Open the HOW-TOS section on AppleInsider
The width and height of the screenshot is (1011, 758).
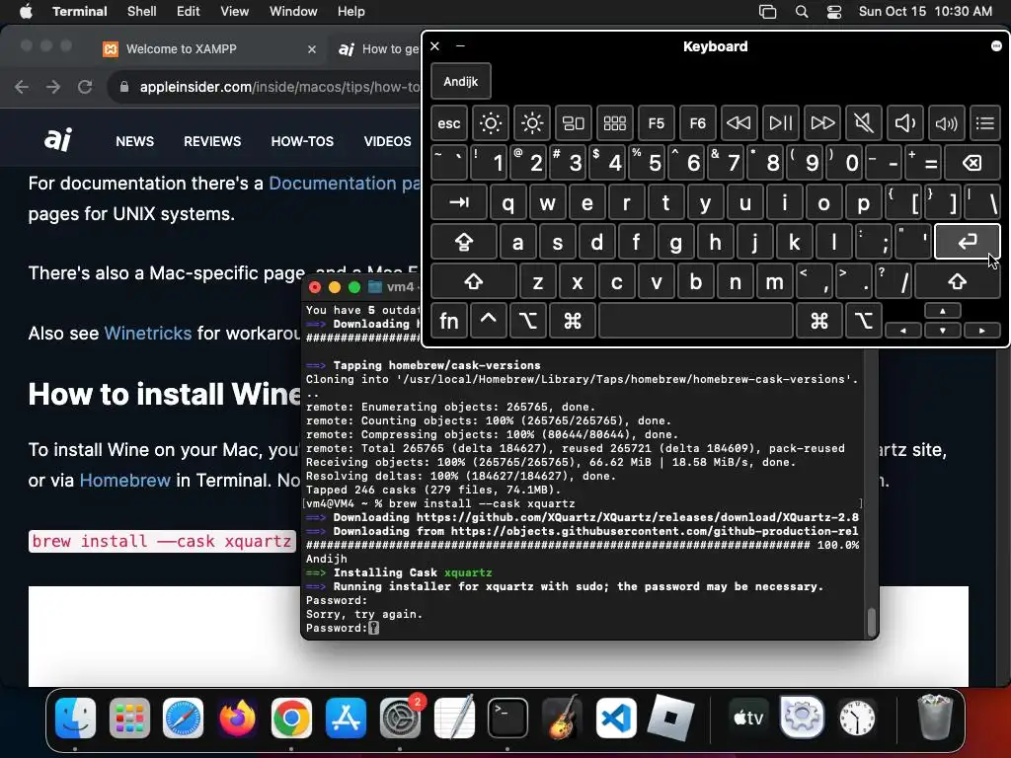302,141
